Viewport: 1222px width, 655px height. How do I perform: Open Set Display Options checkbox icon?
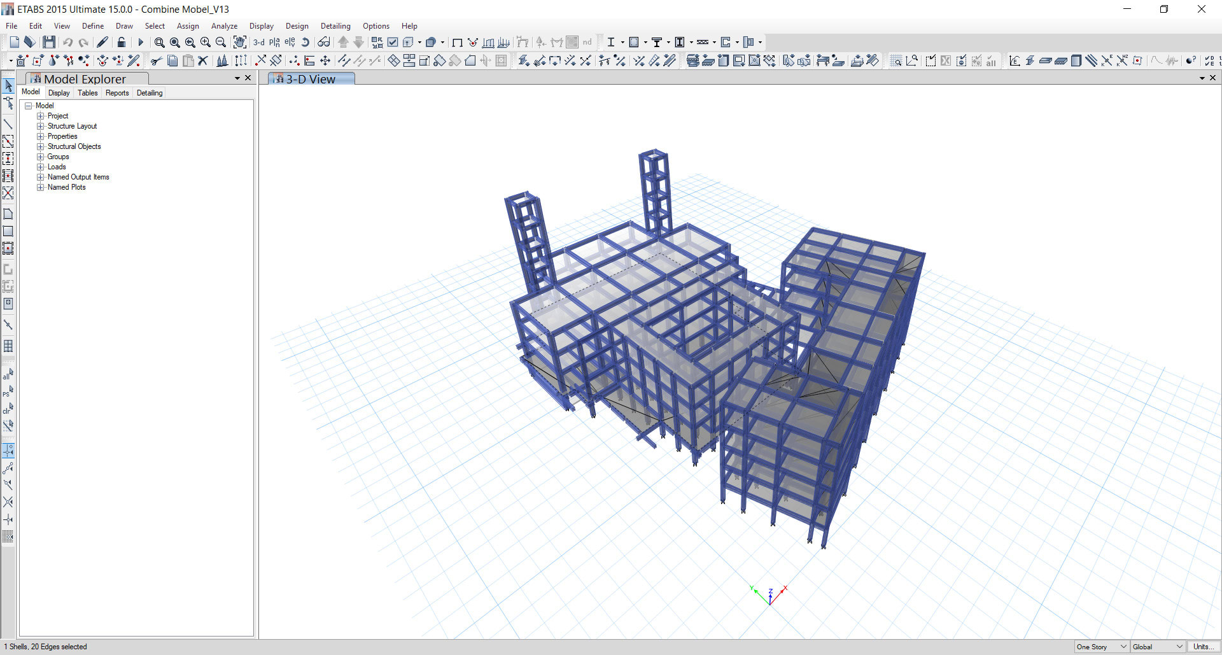[x=393, y=42]
